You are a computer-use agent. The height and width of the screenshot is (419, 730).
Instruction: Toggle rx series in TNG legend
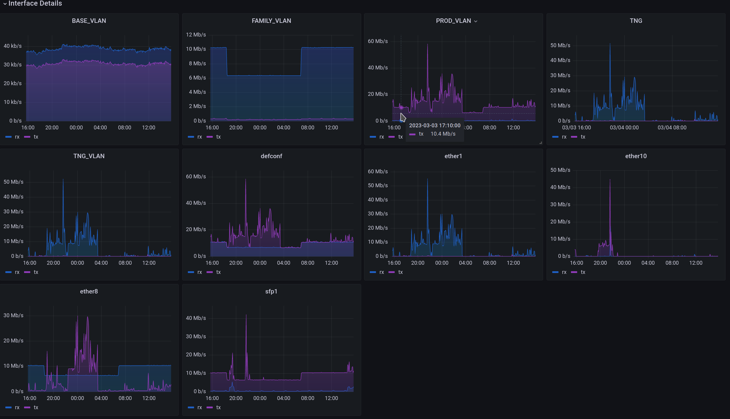click(564, 137)
